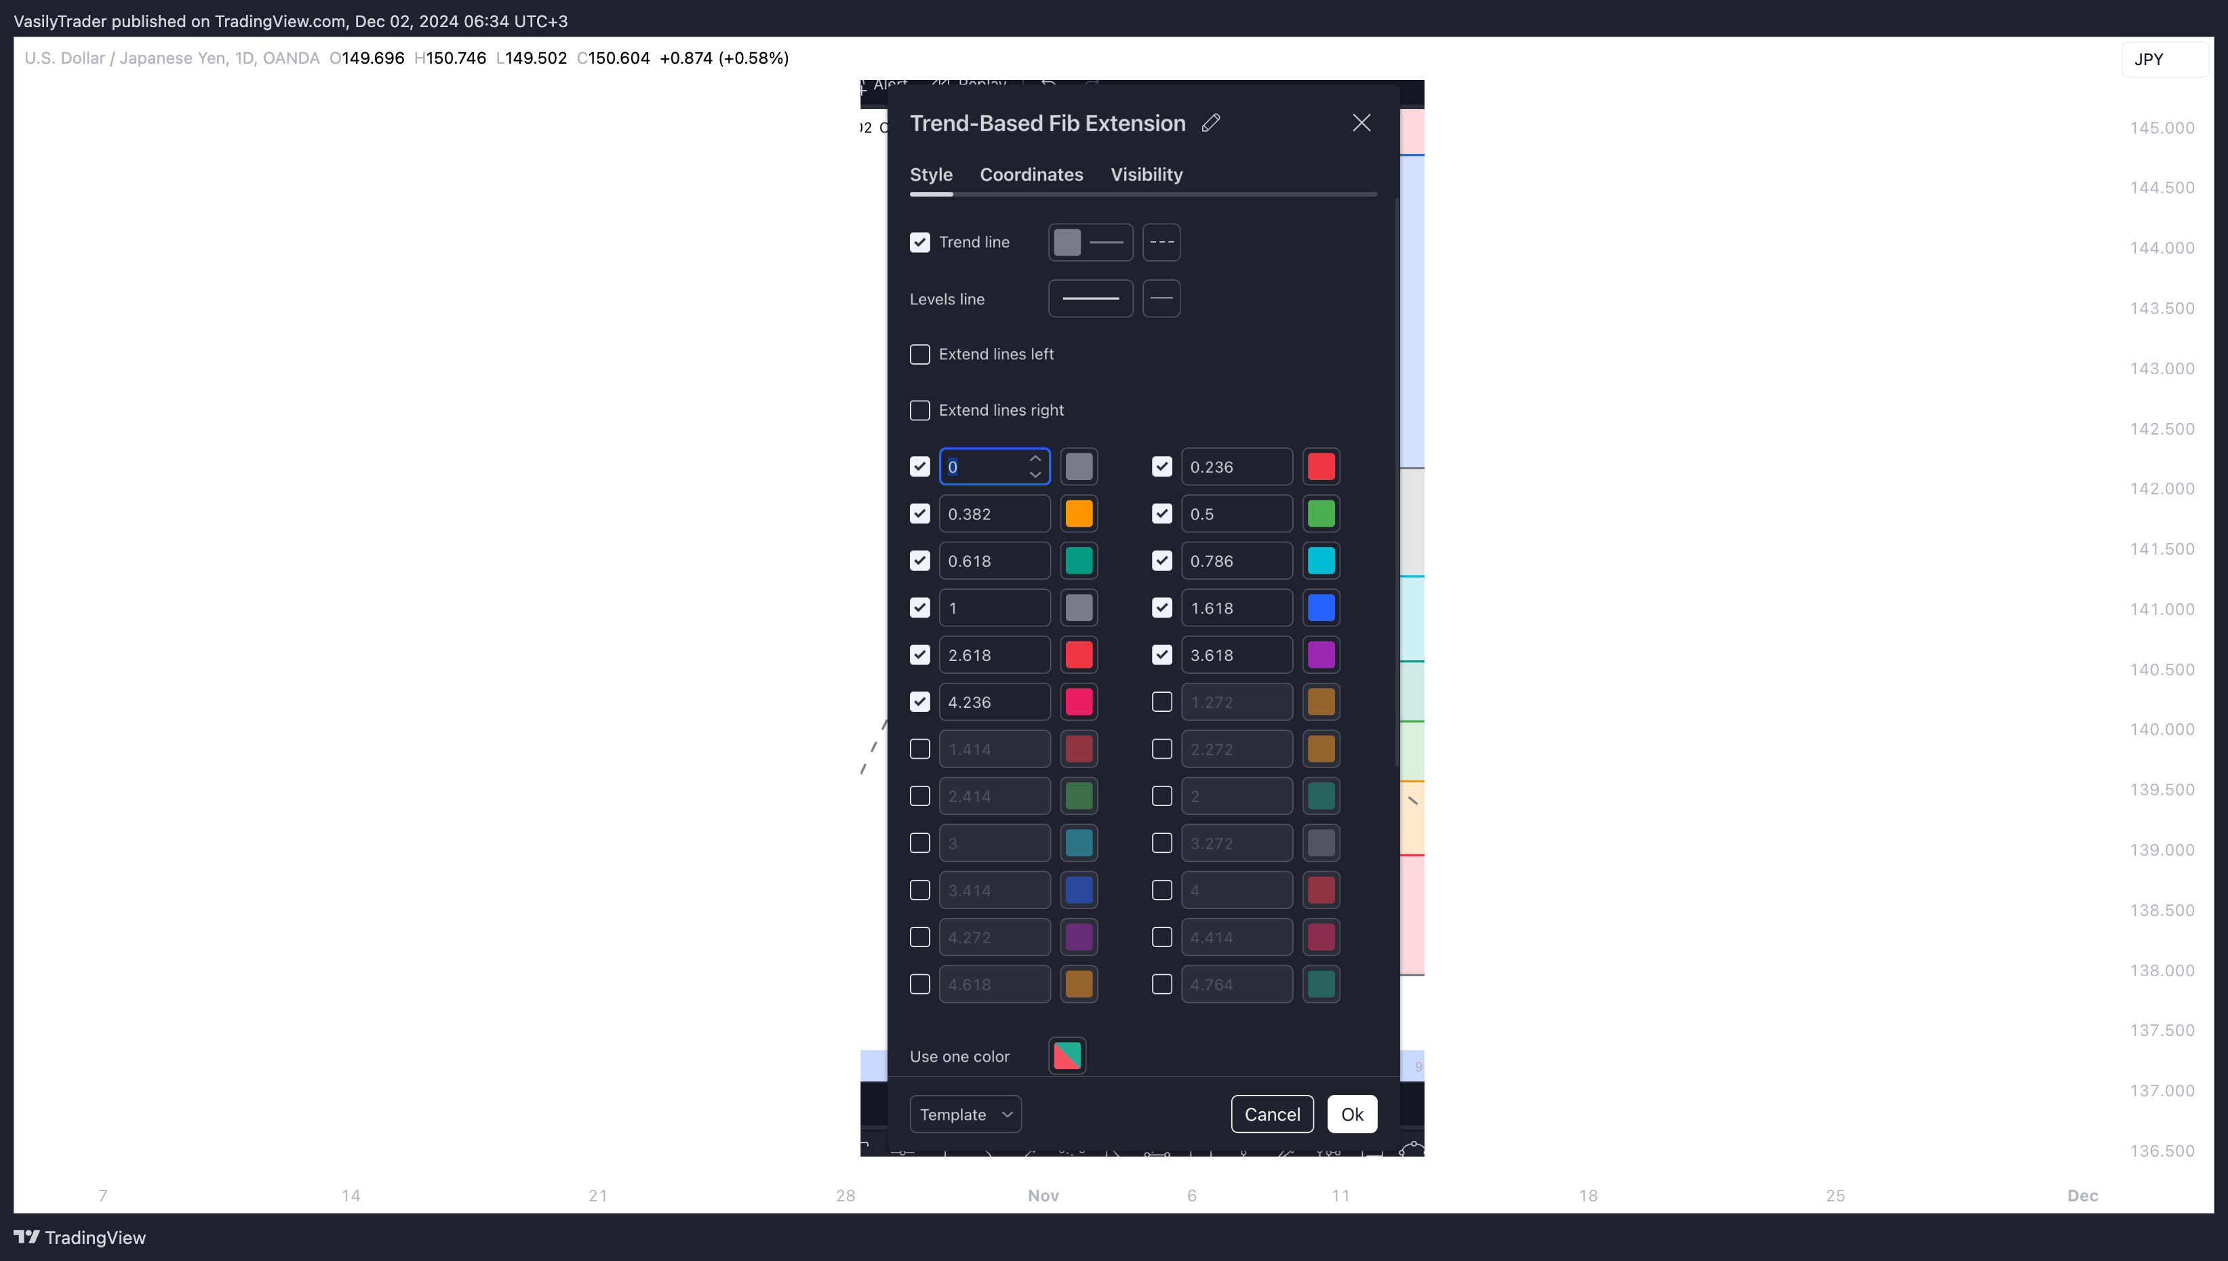Uncheck the 0.236 level checkbox

[1162, 467]
